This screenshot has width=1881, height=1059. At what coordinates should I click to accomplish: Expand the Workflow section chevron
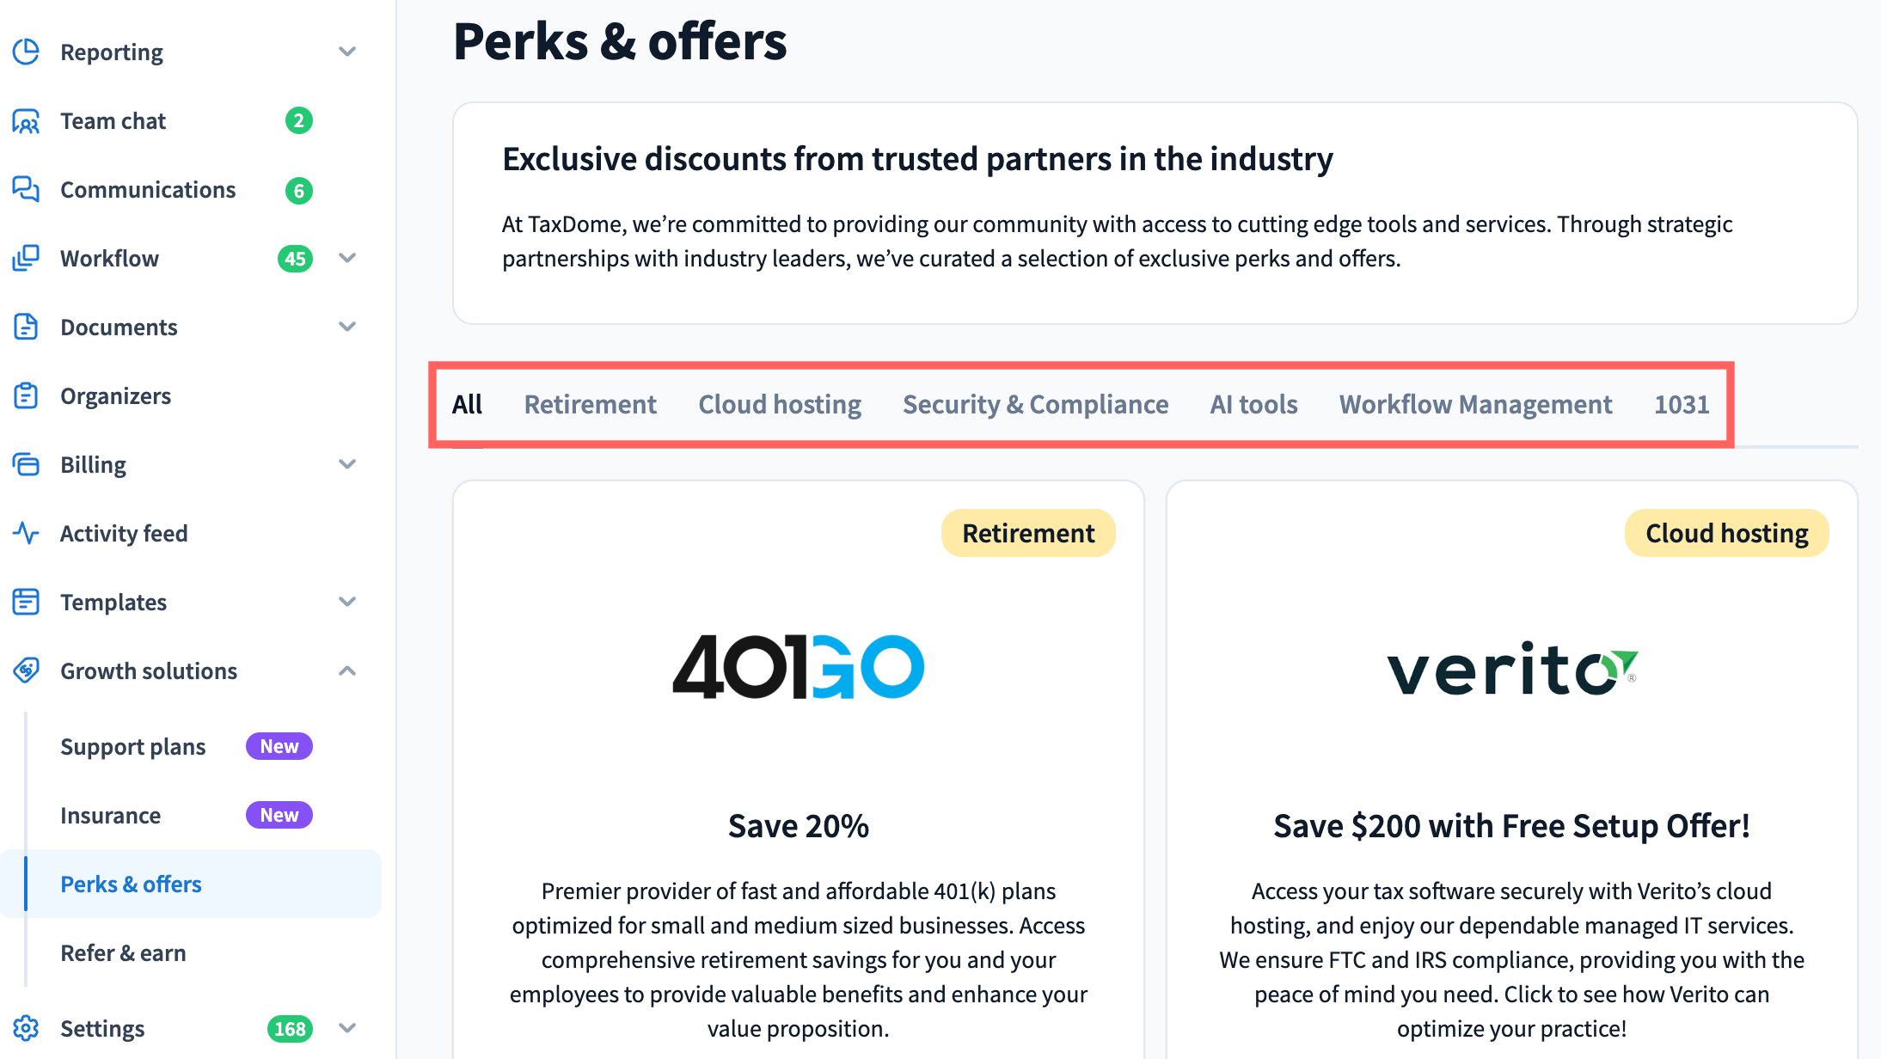coord(347,258)
